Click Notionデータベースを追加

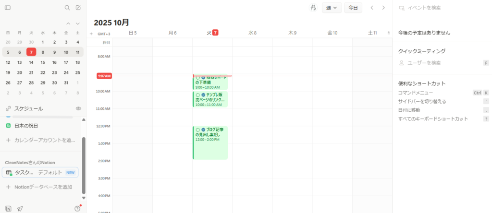[x=43, y=187]
